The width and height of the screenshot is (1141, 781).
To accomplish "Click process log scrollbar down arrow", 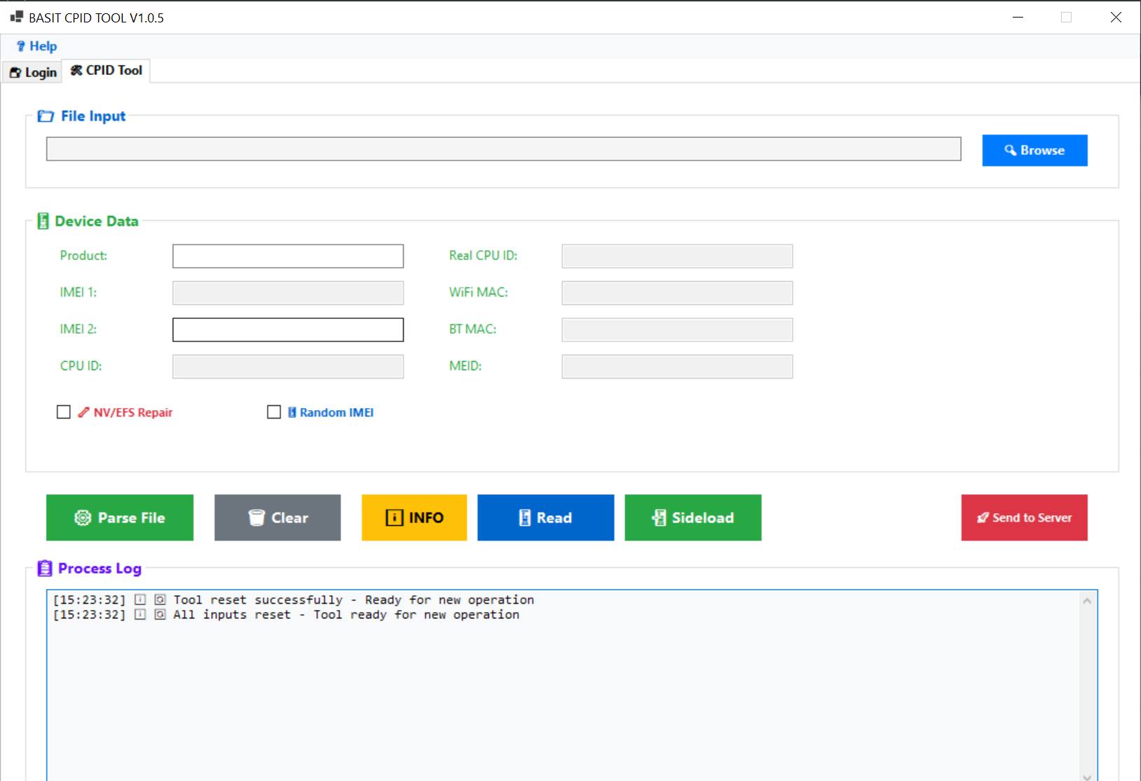I will coord(1087,776).
